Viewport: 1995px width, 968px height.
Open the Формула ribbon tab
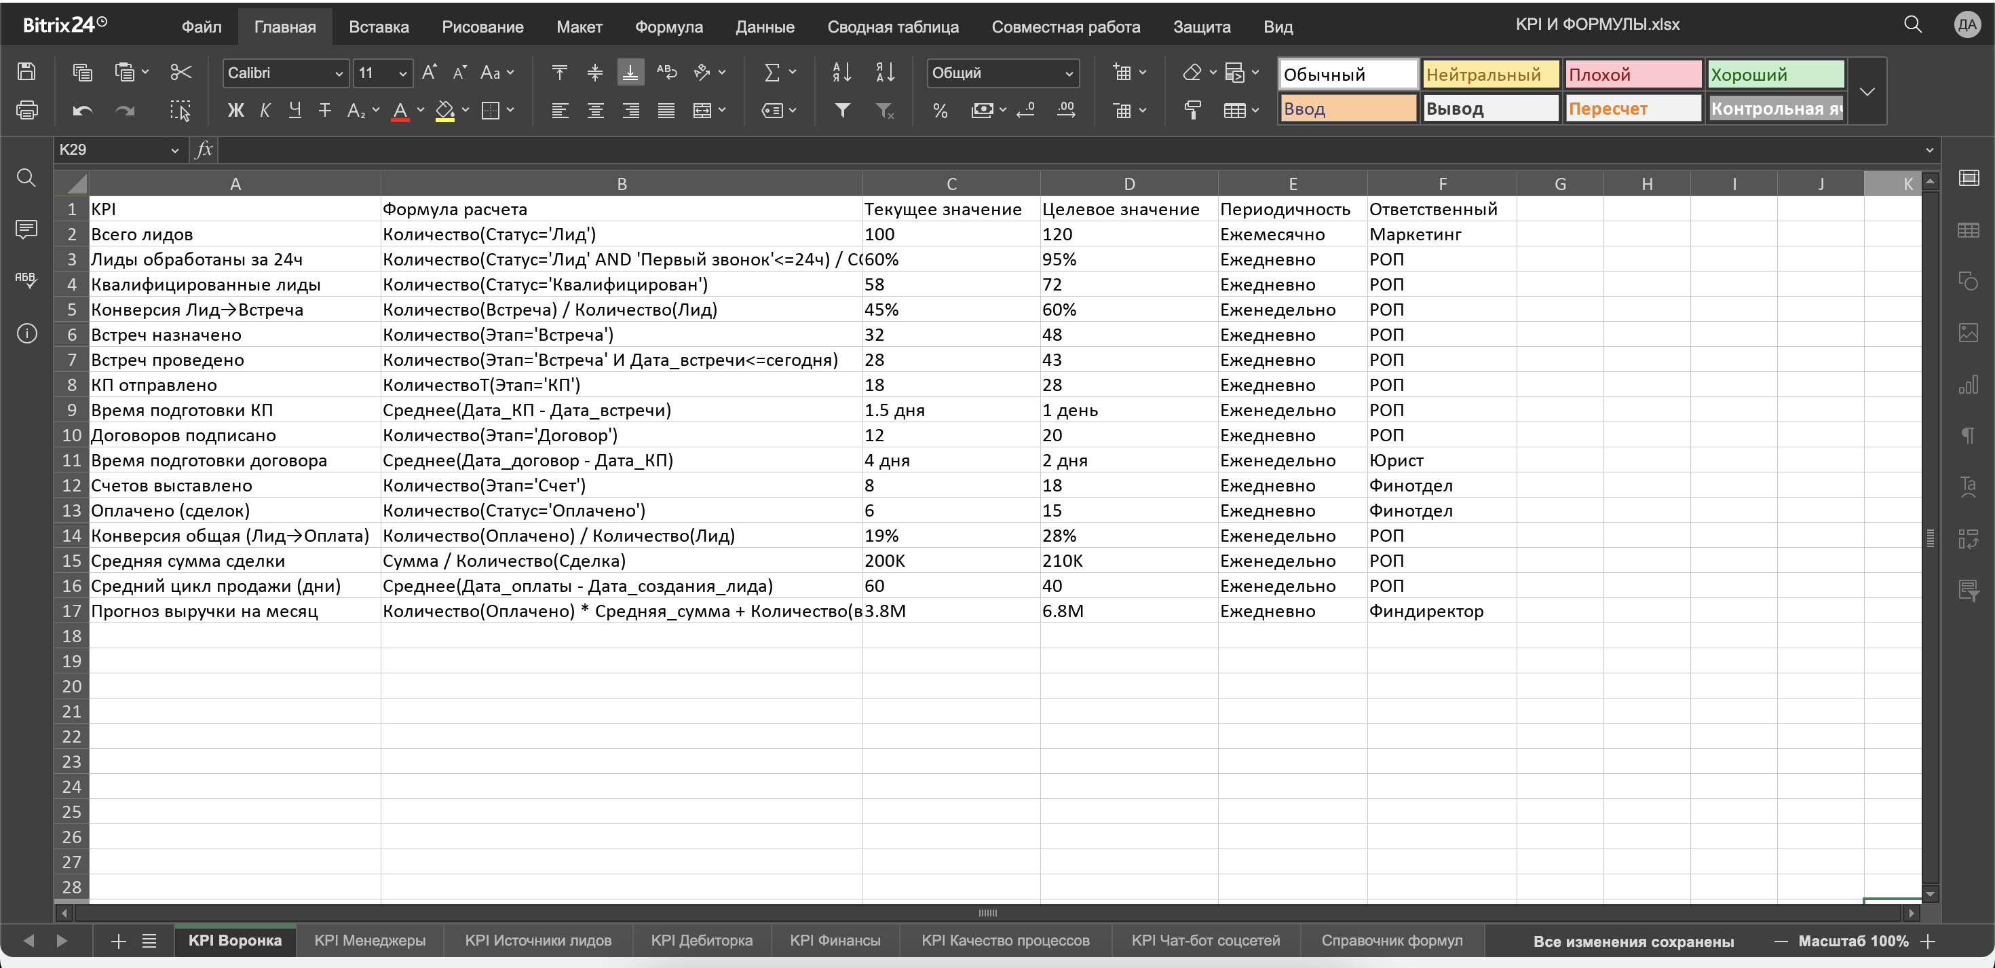pos(668,26)
